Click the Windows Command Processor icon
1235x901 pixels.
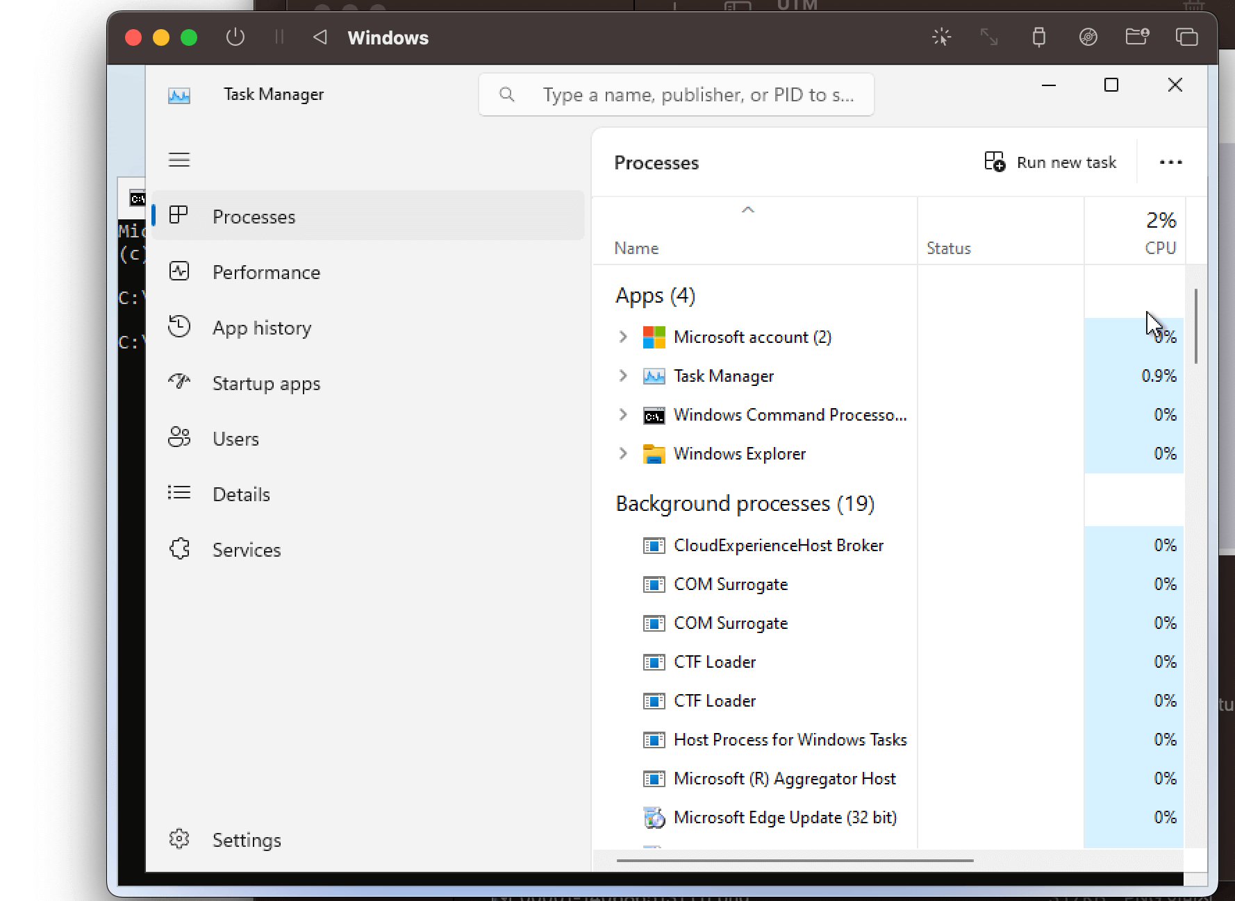click(654, 416)
